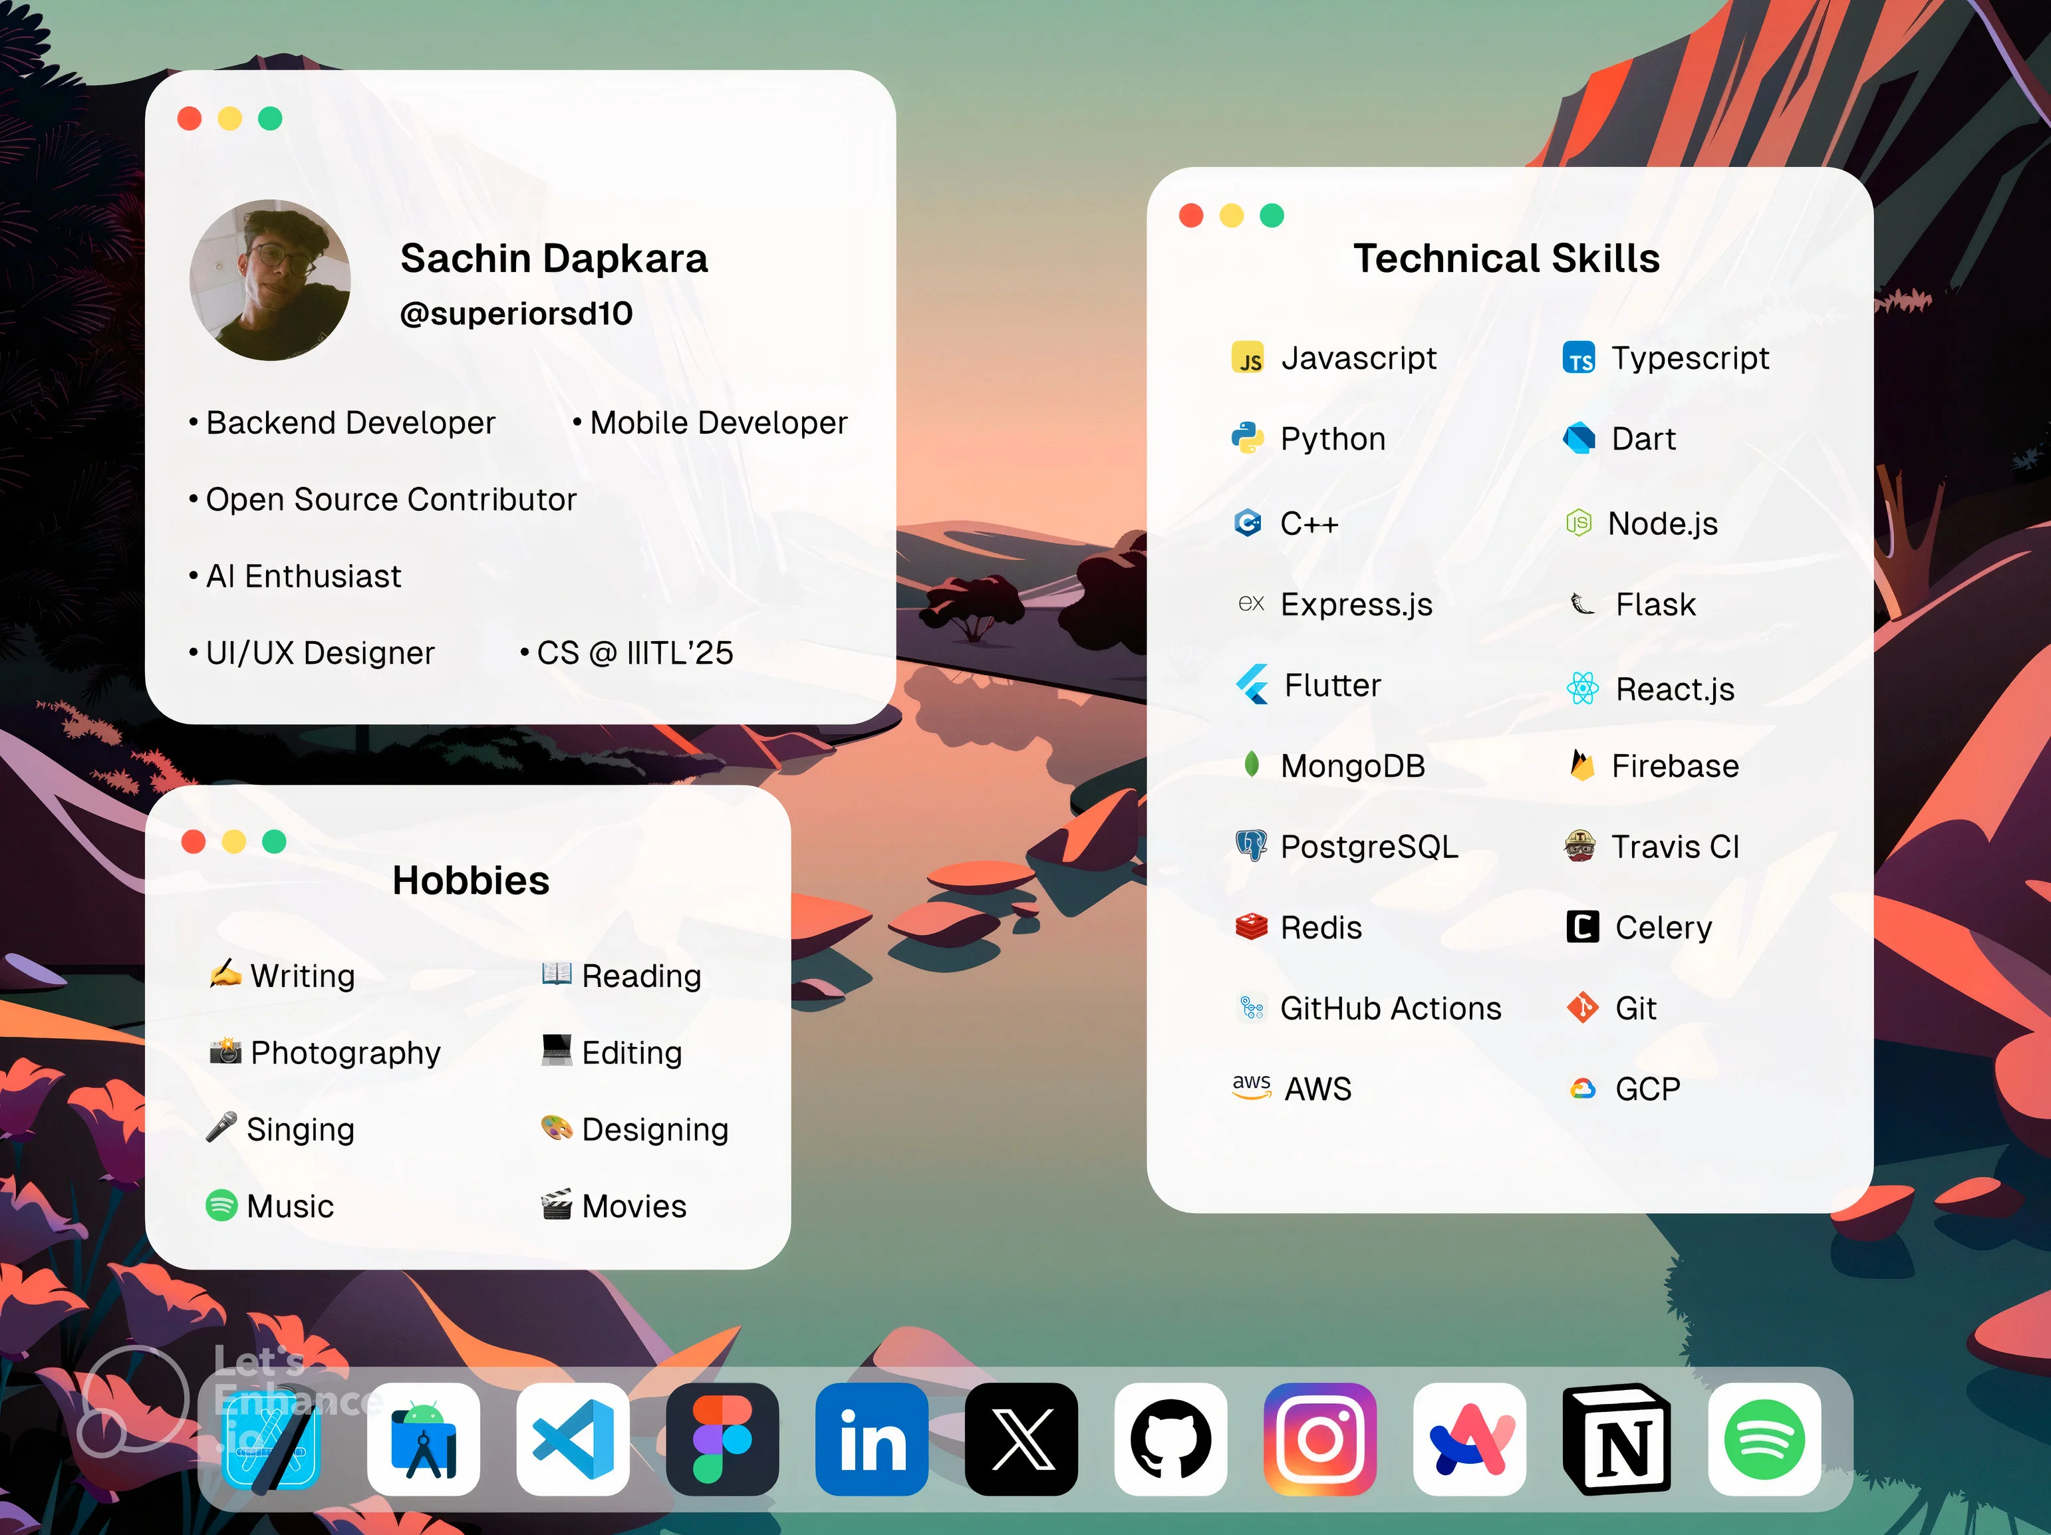Viewport: 2051px width, 1535px height.
Task: Click the Flutter logo in skills
Action: (x=1252, y=684)
